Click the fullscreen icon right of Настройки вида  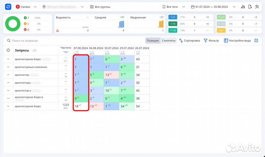coord(257,40)
